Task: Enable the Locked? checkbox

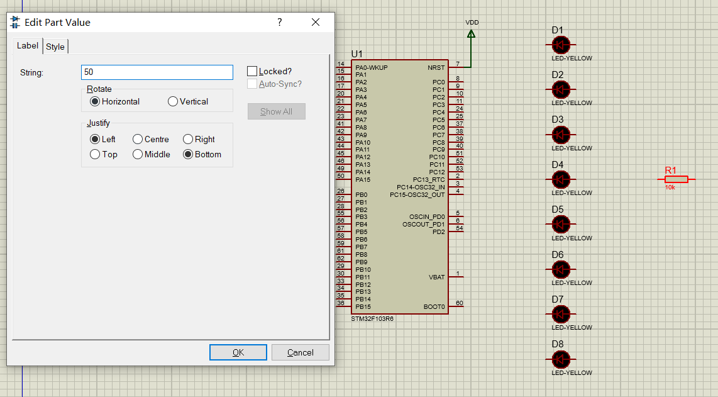Action: point(252,71)
